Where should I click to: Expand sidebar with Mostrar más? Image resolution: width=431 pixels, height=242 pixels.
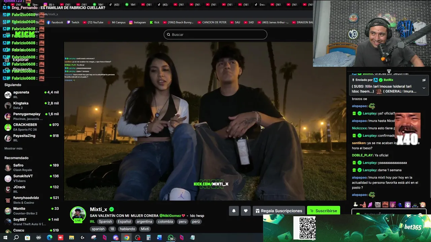point(13,148)
